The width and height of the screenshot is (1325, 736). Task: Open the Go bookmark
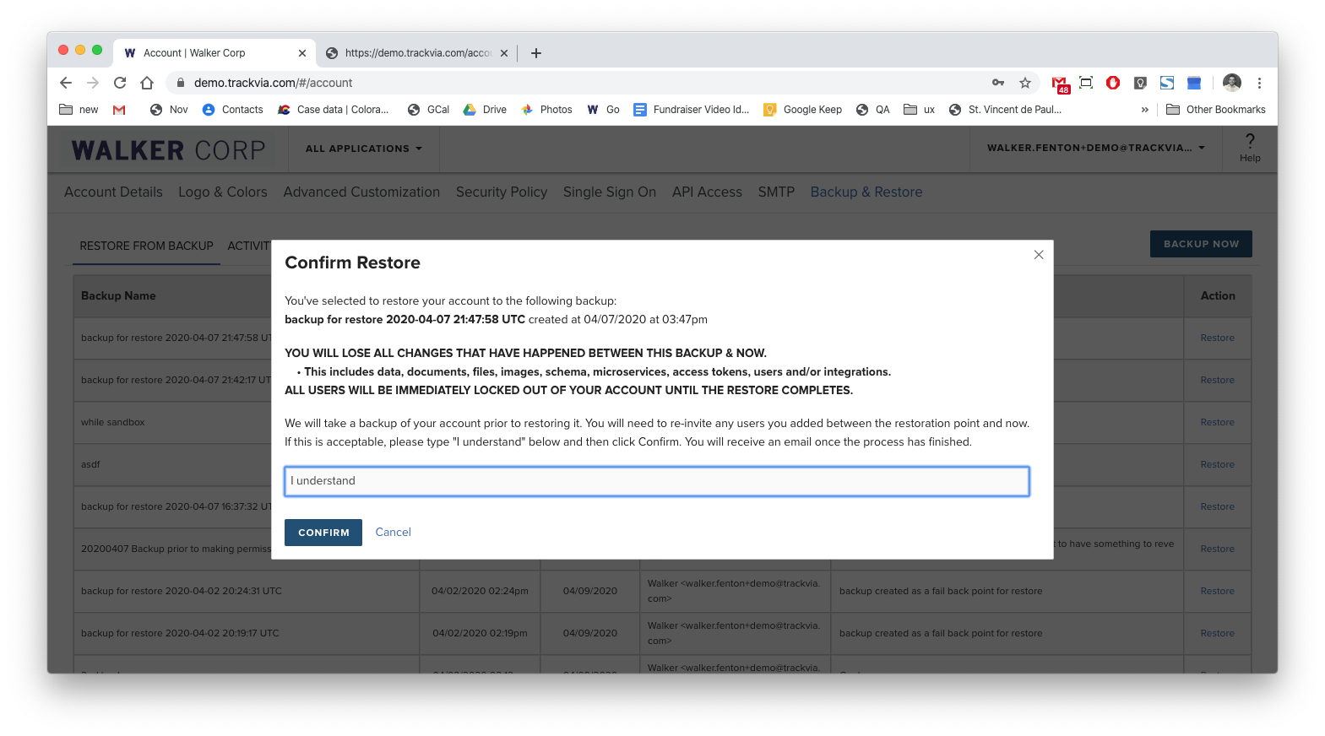[x=603, y=110]
